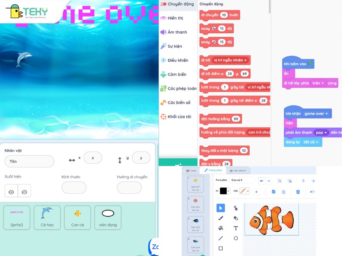342x256 pixels.
Task: Click the sprite name Tên input field
Action: pos(29,161)
